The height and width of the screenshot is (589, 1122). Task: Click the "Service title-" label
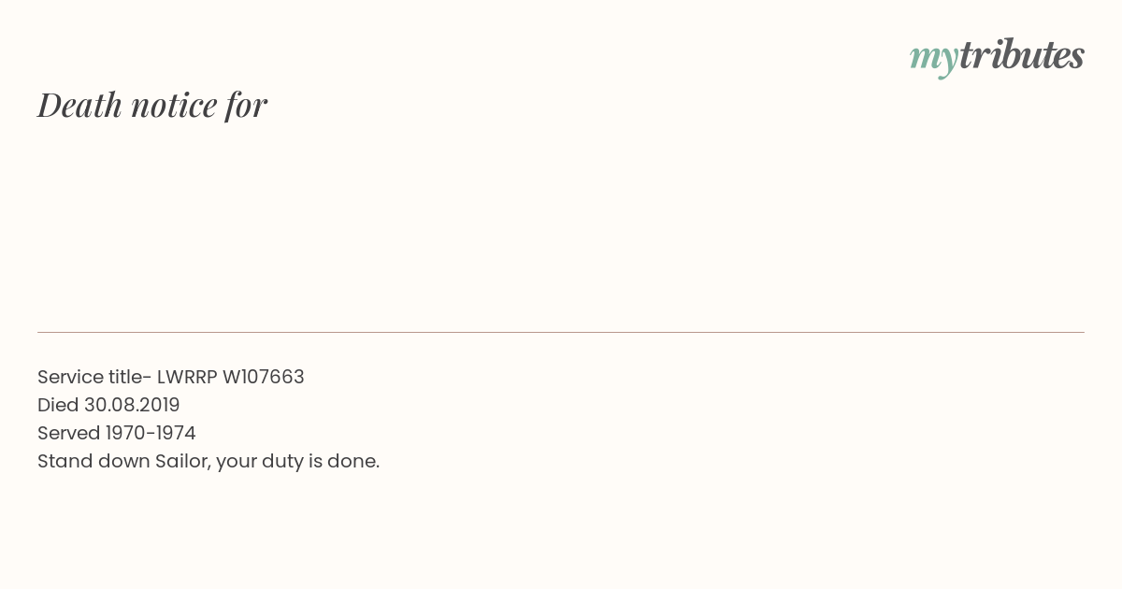click(94, 377)
